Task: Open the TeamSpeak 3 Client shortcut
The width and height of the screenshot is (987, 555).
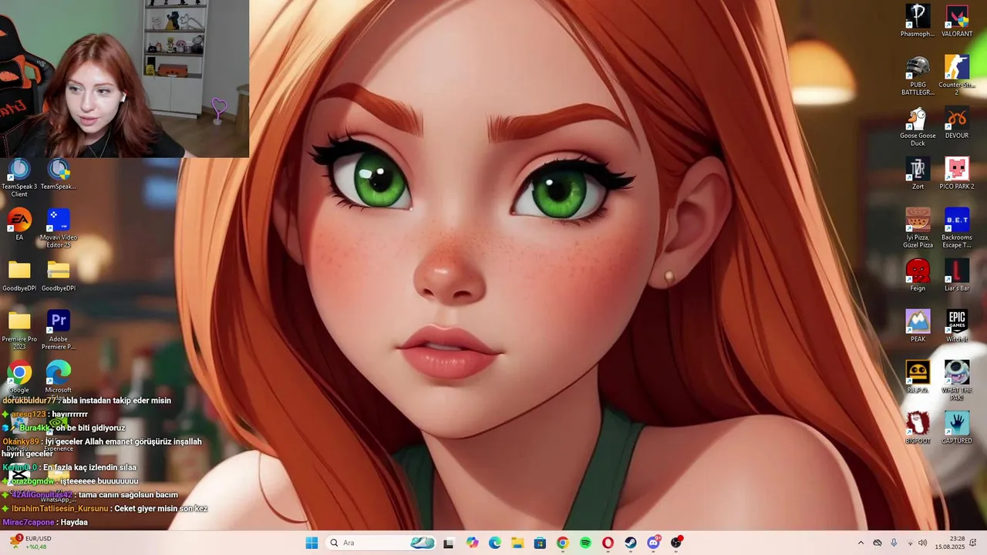Action: pyautogui.click(x=19, y=177)
